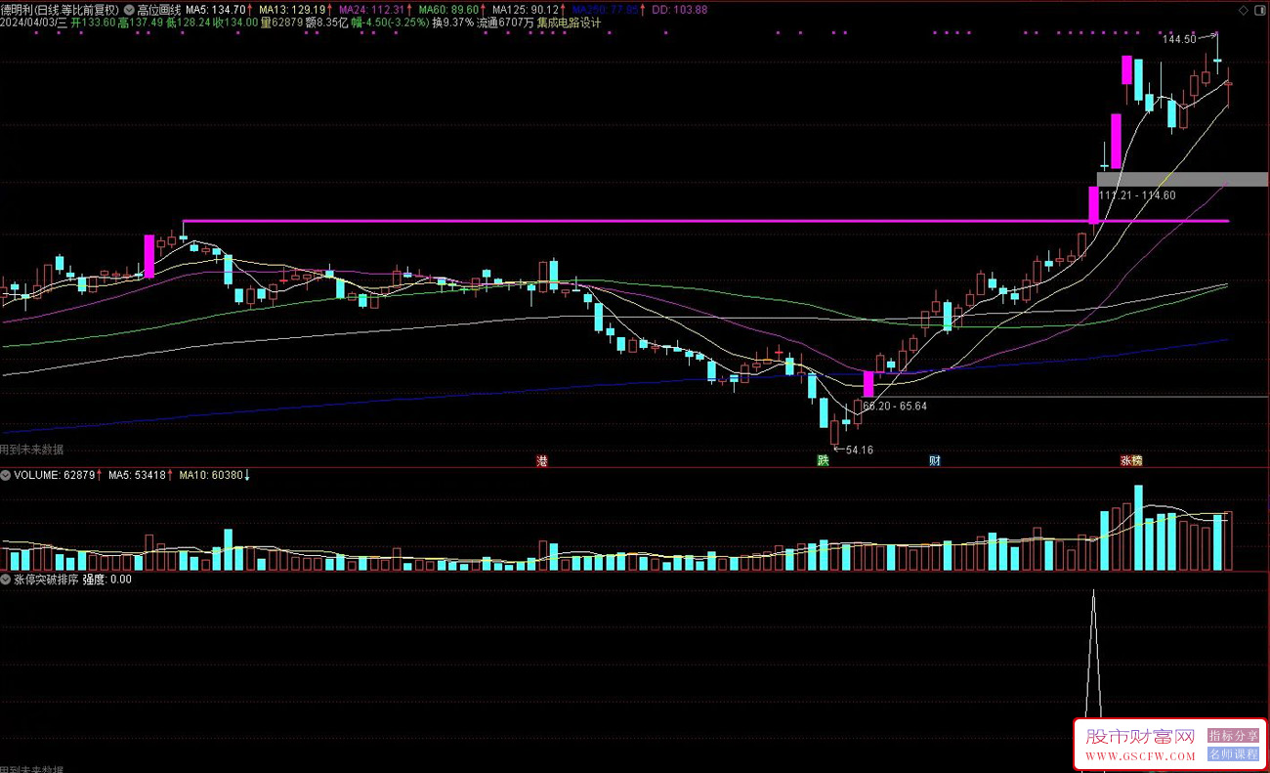This screenshot has width=1270, height=773.
Task: Click the low price 低128.24
Action: [x=188, y=22]
